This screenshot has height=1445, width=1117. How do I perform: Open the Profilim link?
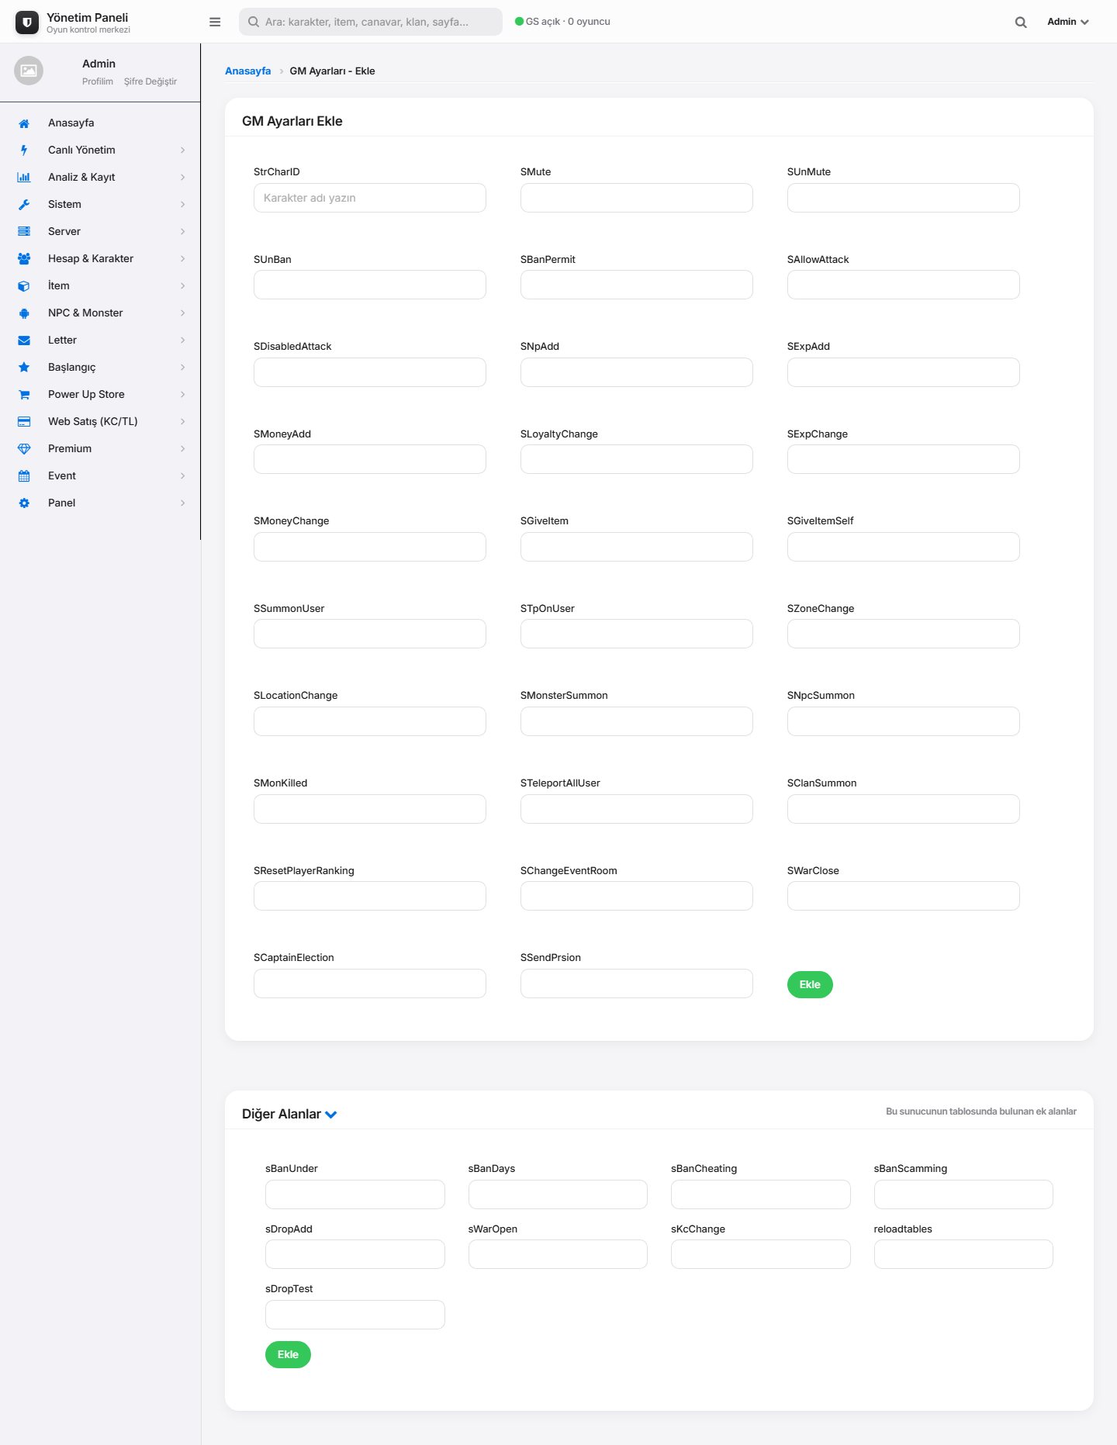click(x=98, y=81)
